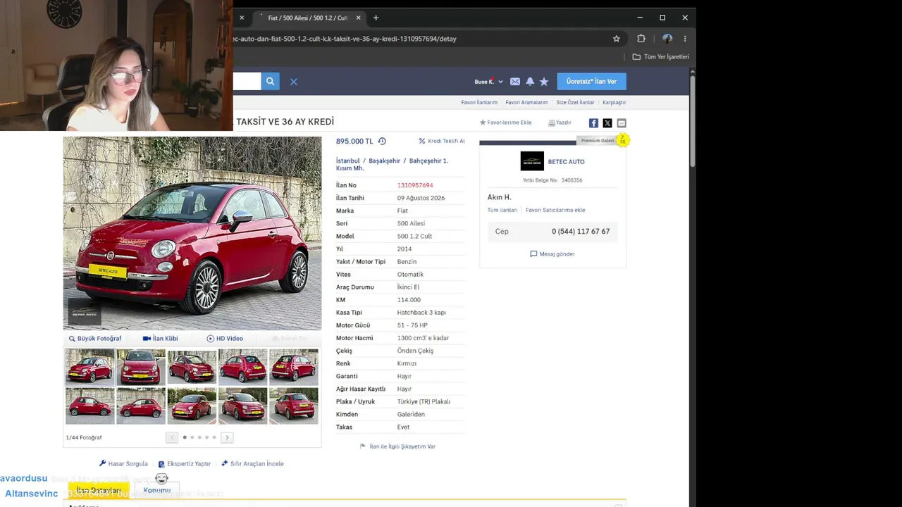Click Ekspertiz Yaptır link

185,464
